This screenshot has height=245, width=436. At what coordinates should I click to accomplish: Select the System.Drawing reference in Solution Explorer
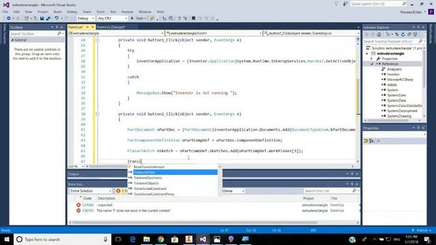coord(399,116)
